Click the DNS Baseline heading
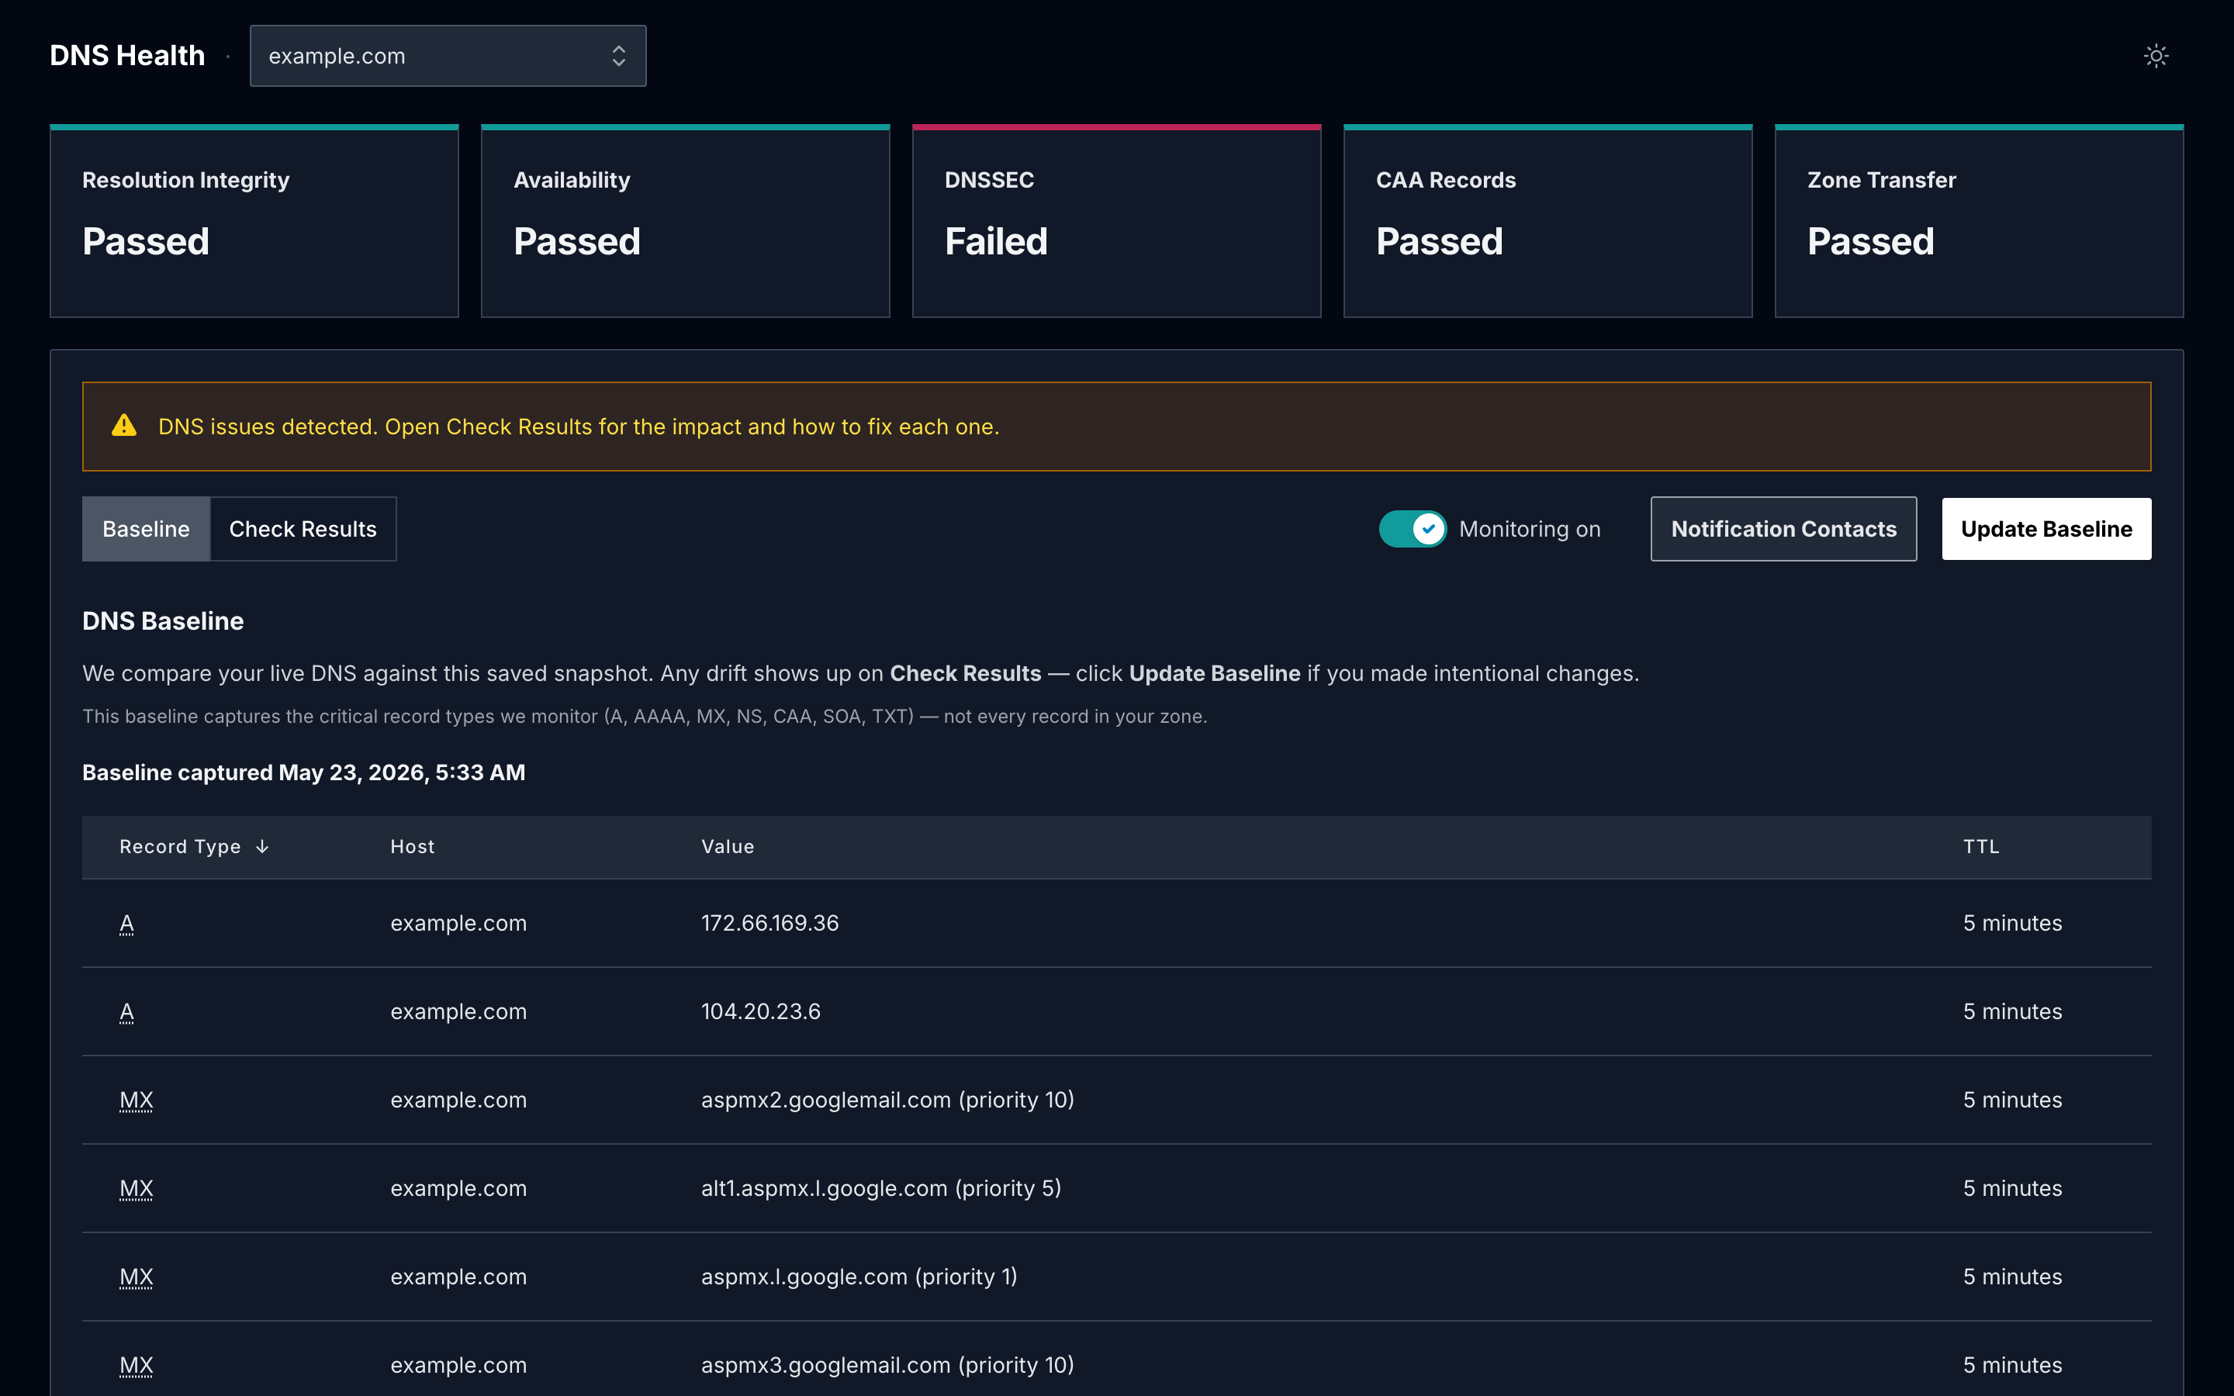 click(162, 621)
